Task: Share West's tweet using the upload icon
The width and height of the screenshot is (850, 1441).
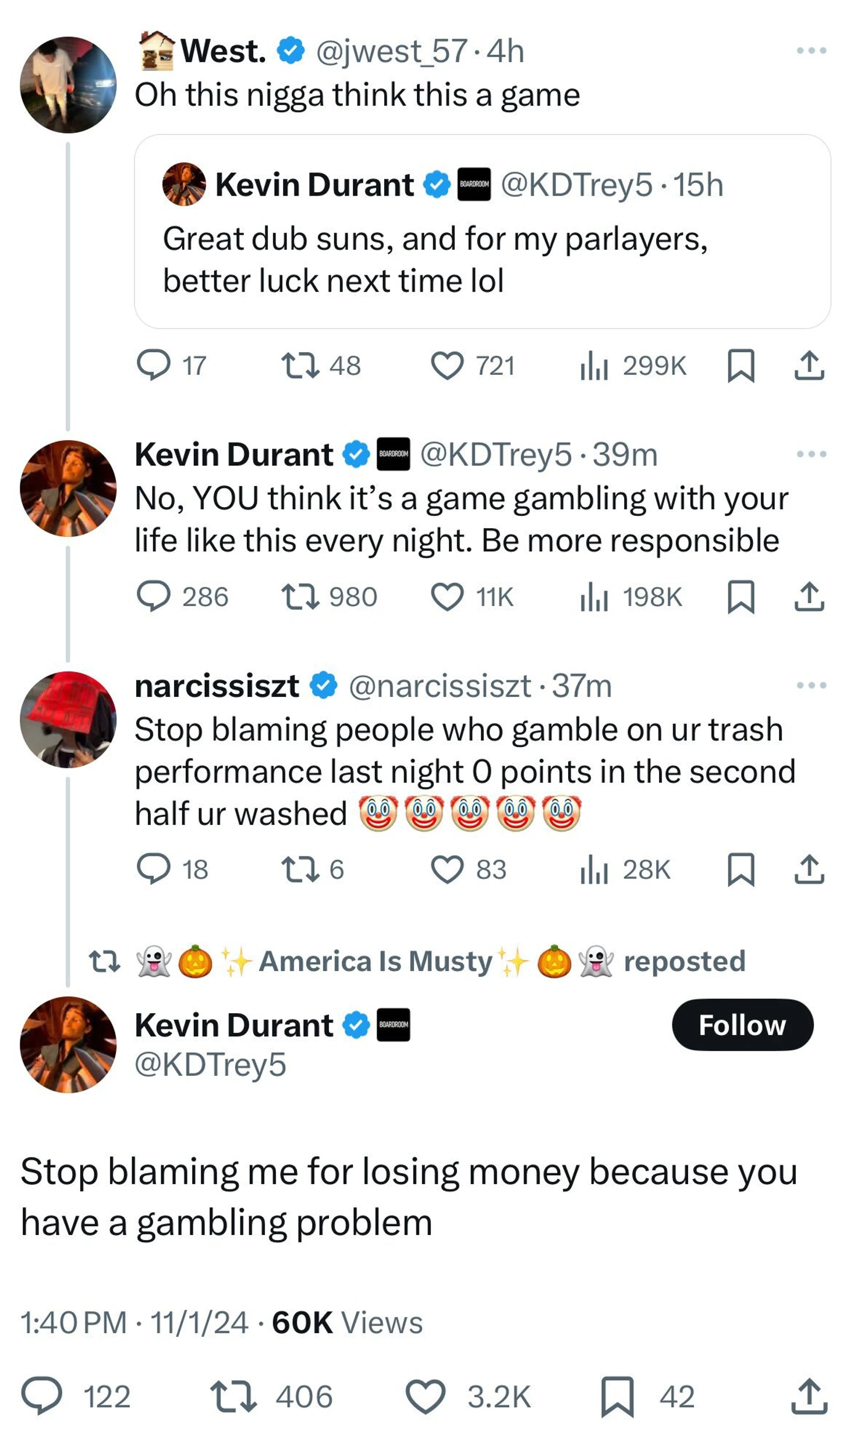Action: coord(809,365)
